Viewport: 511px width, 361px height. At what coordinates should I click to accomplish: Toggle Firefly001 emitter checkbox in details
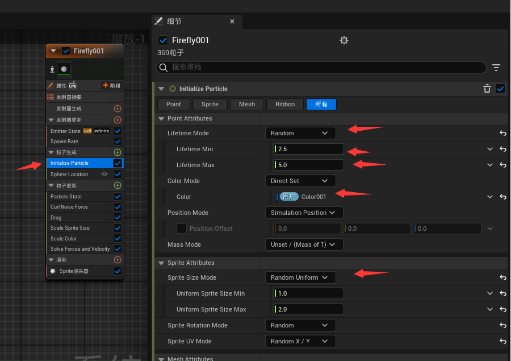pyautogui.click(x=162, y=40)
